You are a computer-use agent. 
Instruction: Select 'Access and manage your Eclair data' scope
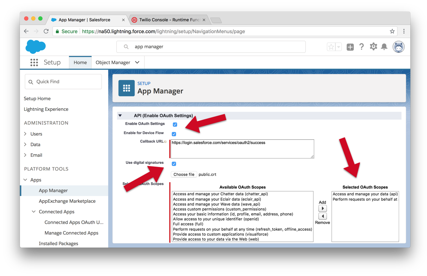click(x=217, y=199)
